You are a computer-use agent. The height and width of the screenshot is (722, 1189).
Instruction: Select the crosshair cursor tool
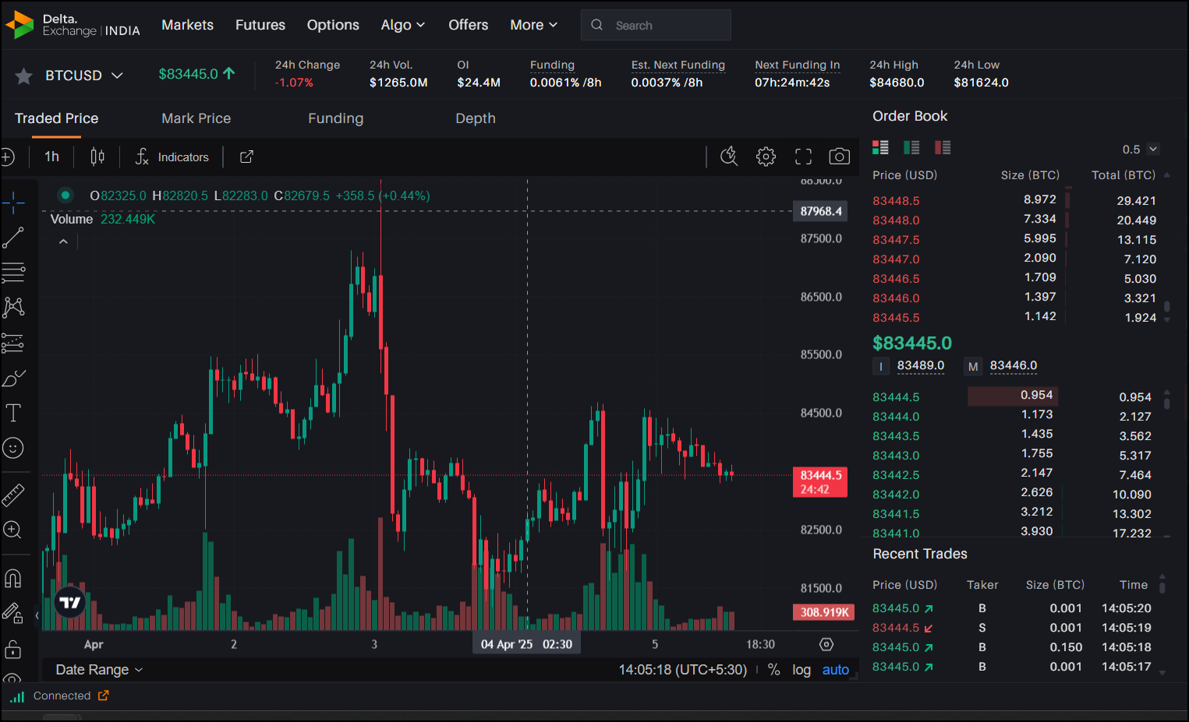(x=13, y=203)
